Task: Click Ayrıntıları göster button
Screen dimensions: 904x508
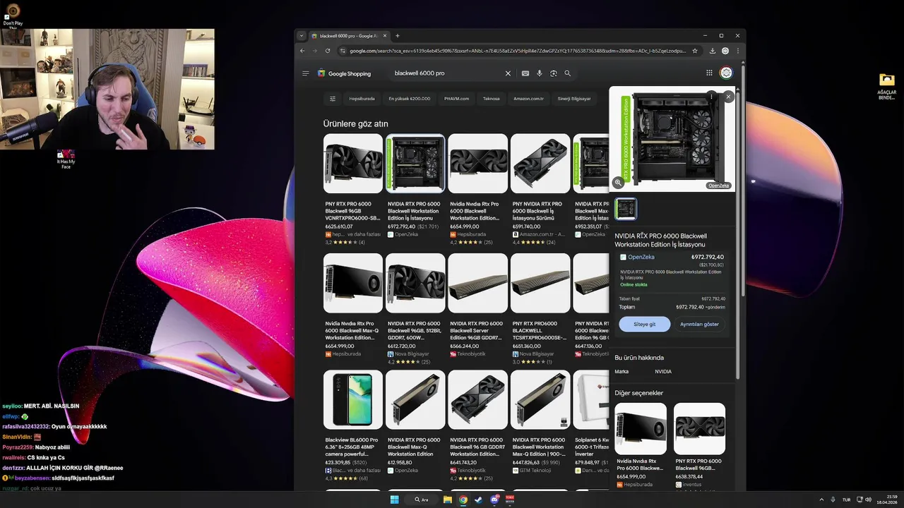Action: pyautogui.click(x=699, y=325)
